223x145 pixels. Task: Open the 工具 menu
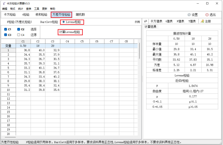37,9
